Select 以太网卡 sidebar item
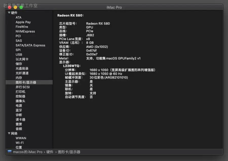Screen dimensions: 228x161 pos(22,59)
